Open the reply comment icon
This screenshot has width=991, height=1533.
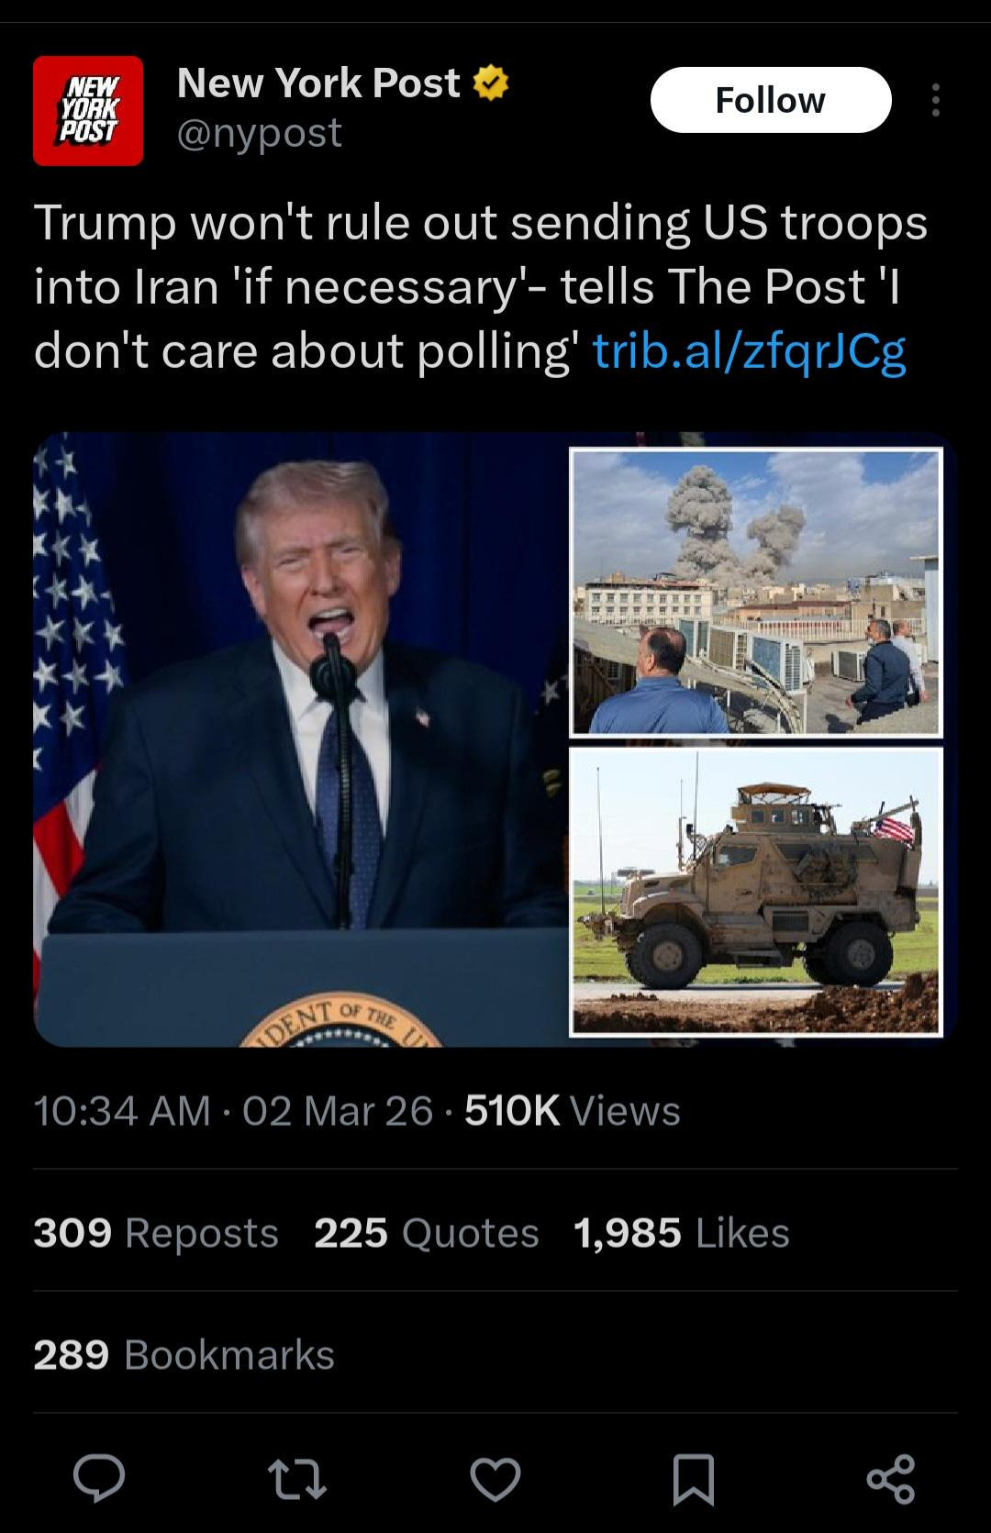[99, 1478]
